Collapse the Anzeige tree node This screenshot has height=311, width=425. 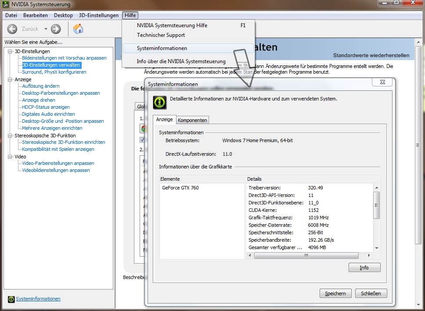tap(10, 79)
